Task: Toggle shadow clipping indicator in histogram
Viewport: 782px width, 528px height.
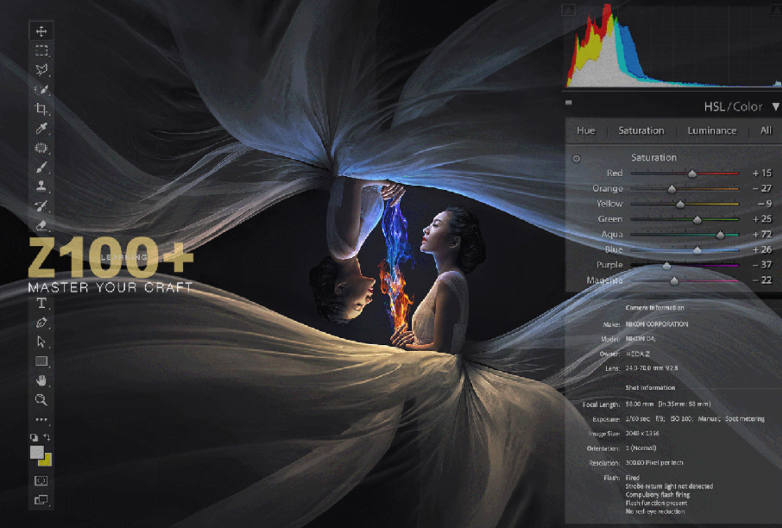Action: pyautogui.click(x=568, y=9)
